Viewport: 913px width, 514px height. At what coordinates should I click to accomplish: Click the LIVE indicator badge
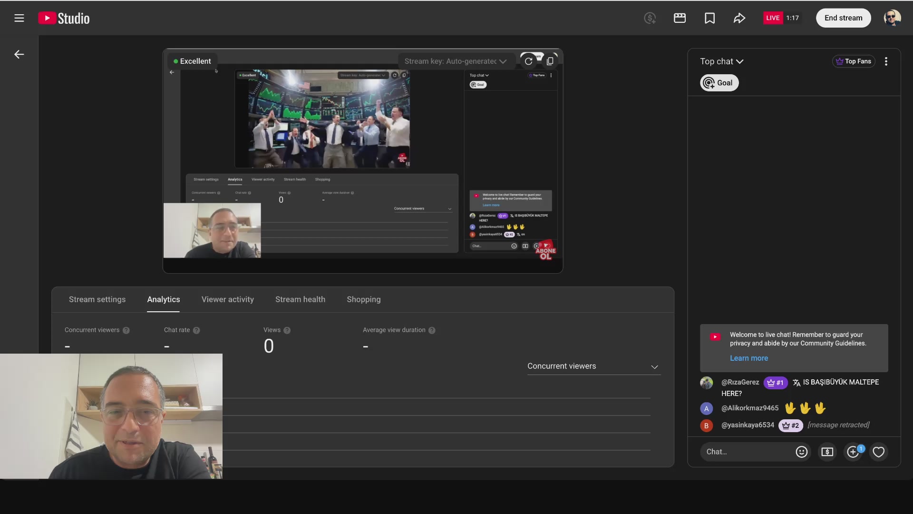click(x=773, y=18)
